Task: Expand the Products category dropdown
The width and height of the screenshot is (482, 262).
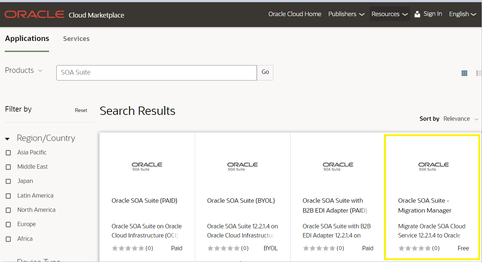Action: coord(24,70)
